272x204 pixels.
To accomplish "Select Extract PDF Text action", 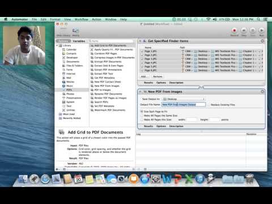I will 104,74.
